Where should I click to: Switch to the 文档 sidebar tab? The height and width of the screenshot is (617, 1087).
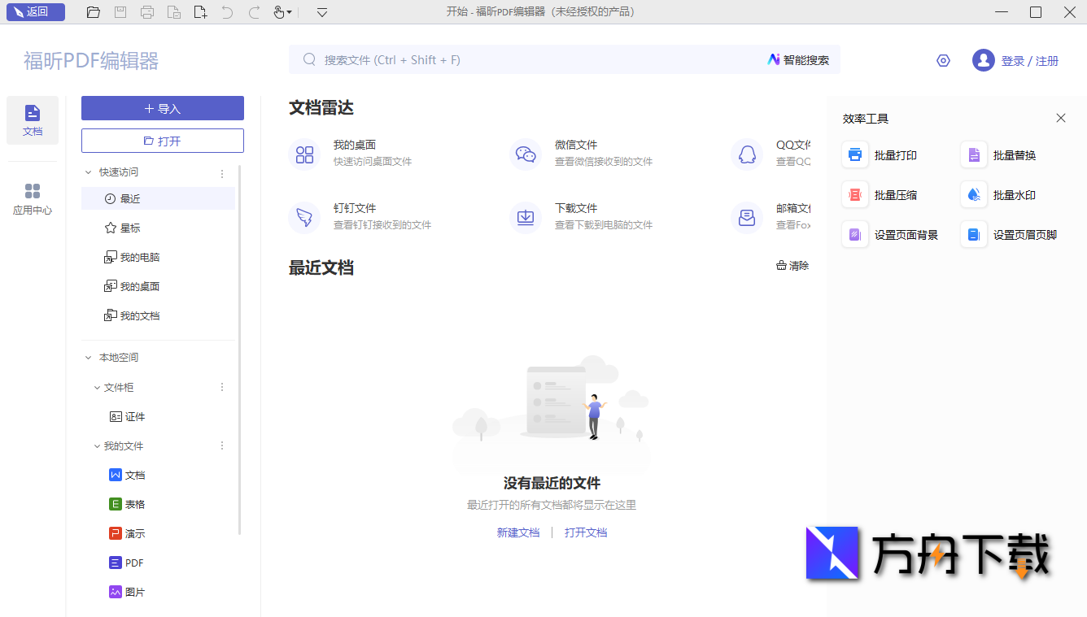33,120
